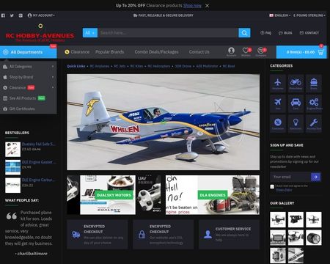Expand the All Categories submenu
Image resolution: width=330 pixels, height=264 pixels.
29,67
